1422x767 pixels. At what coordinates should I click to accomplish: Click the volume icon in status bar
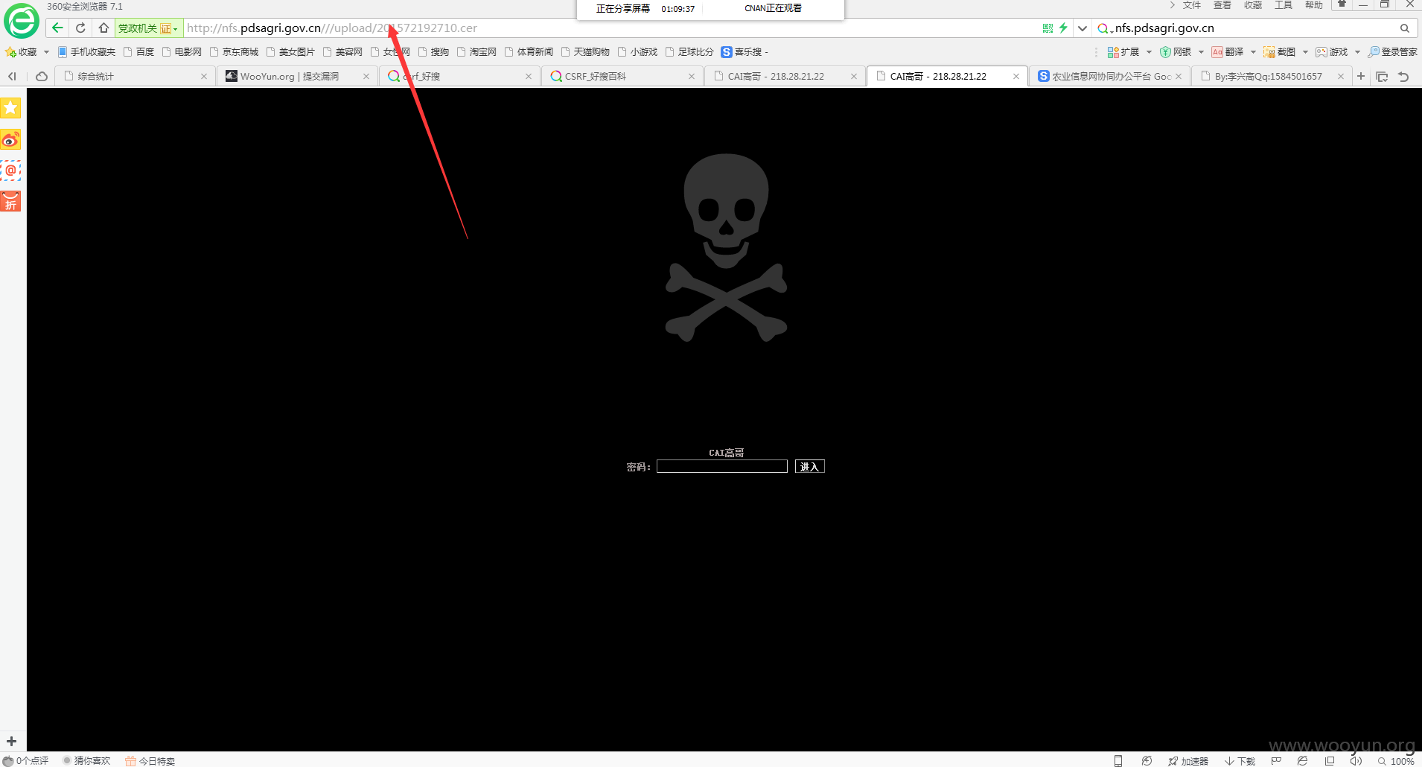click(1356, 760)
